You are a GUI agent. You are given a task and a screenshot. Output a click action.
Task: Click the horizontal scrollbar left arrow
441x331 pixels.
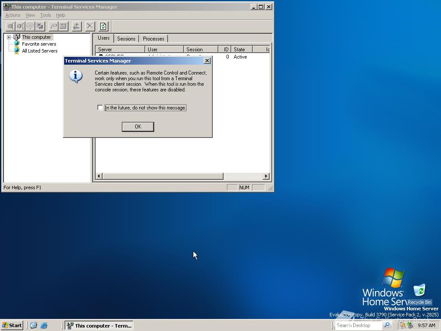tap(99, 176)
